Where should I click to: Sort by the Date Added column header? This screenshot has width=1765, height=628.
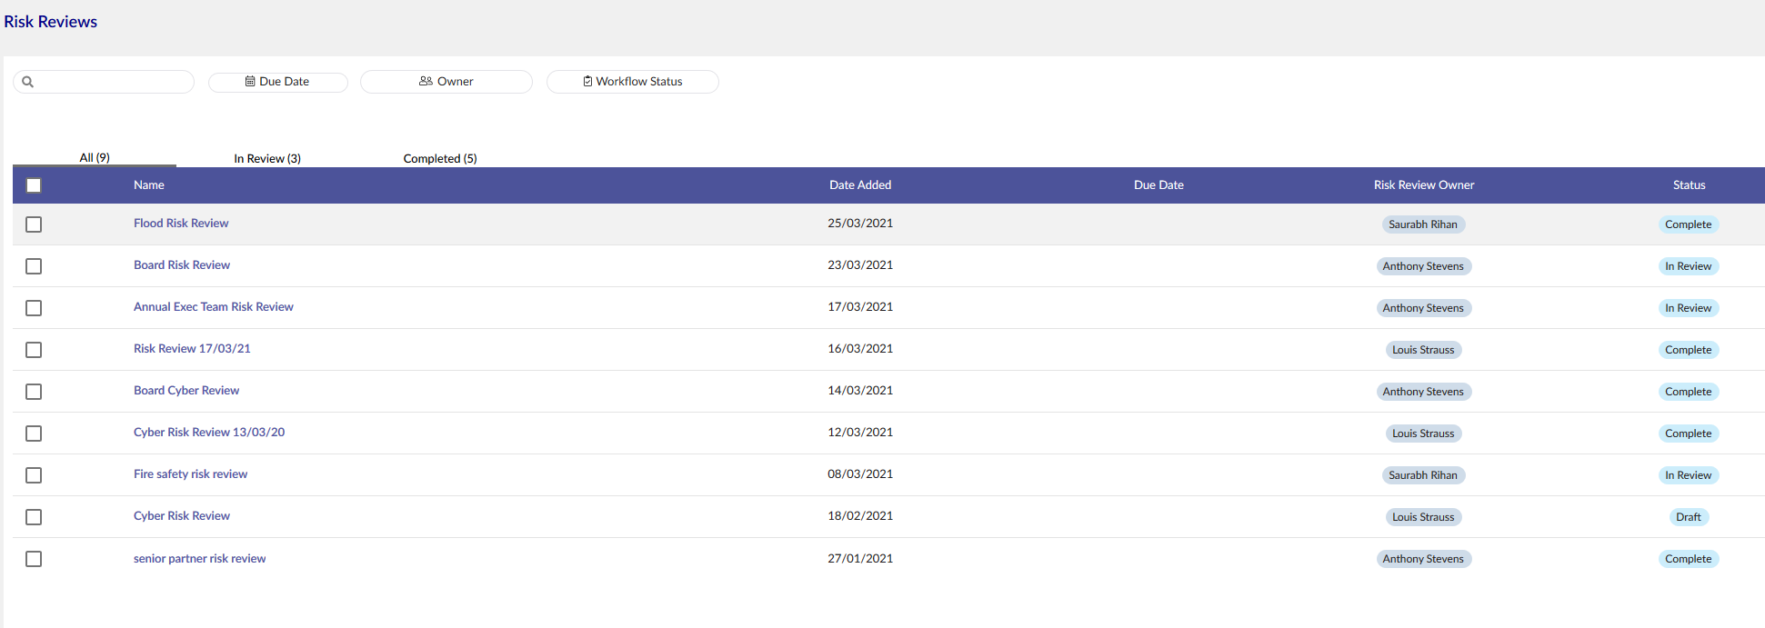coord(860,185)
